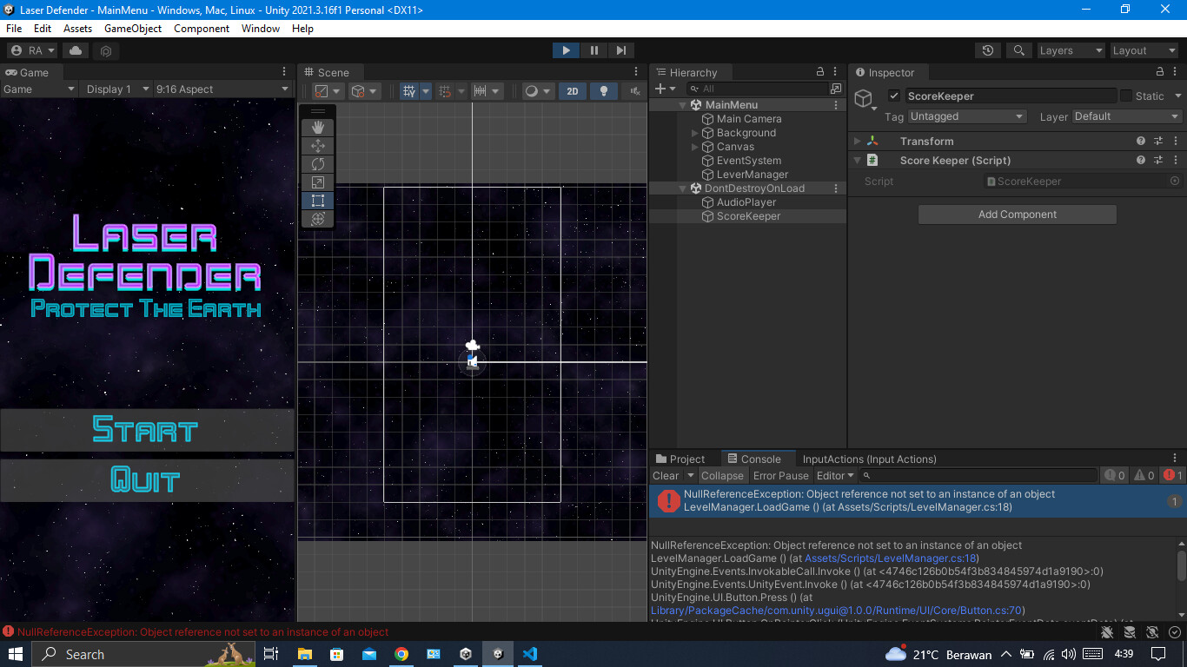
Task: Click the Play button to run game
Action: [566, 50]
